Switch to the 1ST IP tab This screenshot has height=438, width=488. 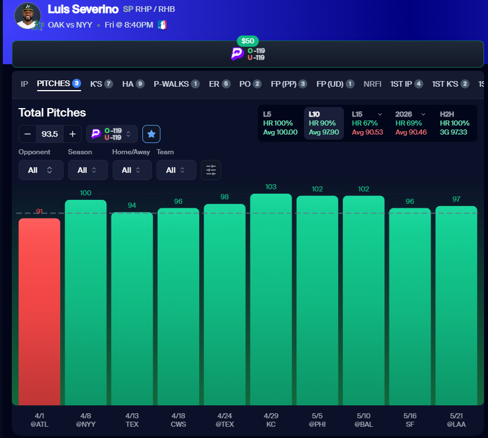coord(406,84)
